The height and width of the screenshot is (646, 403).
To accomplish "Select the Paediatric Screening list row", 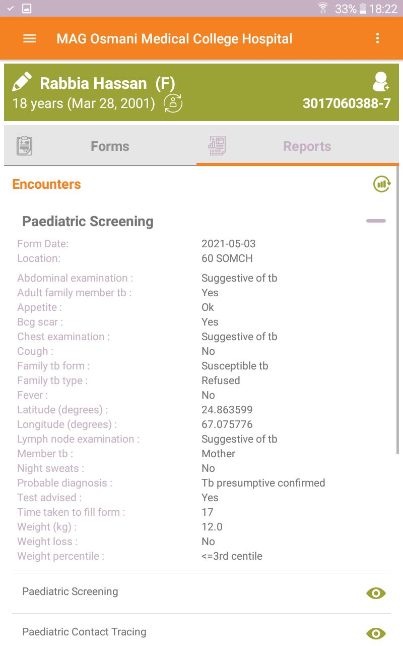I will 201,593.
